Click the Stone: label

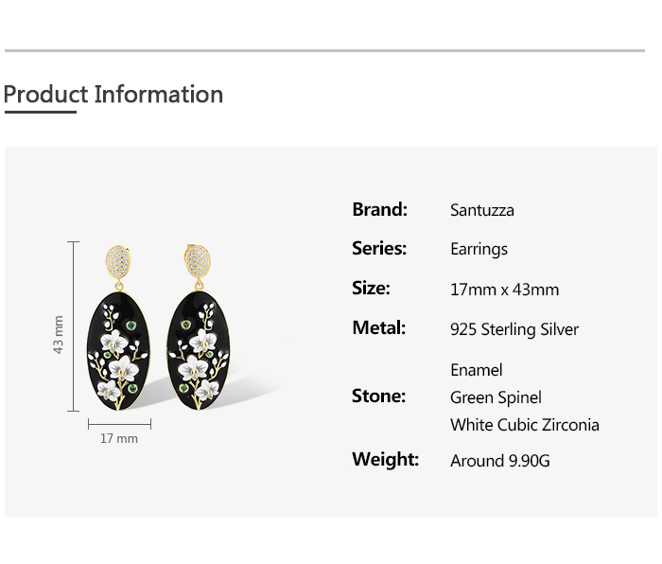(378, 396)
